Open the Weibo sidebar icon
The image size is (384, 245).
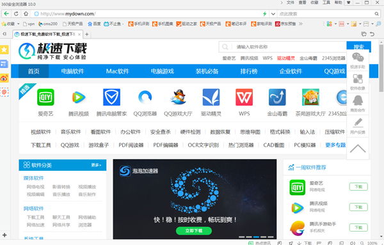tap(4, 78)
